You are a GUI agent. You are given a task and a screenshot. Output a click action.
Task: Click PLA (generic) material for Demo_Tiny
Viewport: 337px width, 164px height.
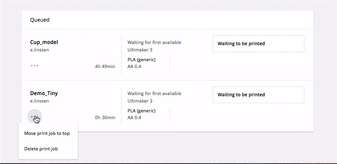click(x=142, y=111)
